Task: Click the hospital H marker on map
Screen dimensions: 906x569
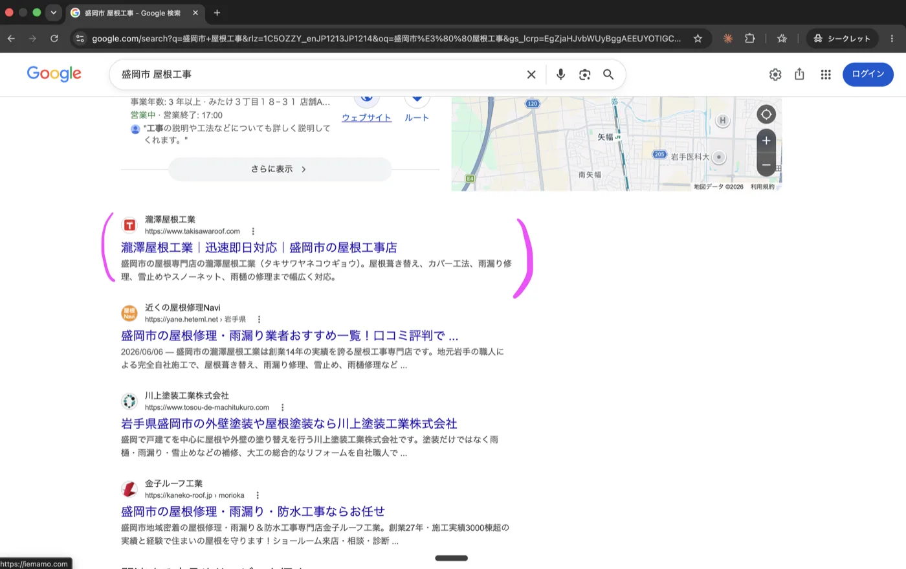Action: 723,120
